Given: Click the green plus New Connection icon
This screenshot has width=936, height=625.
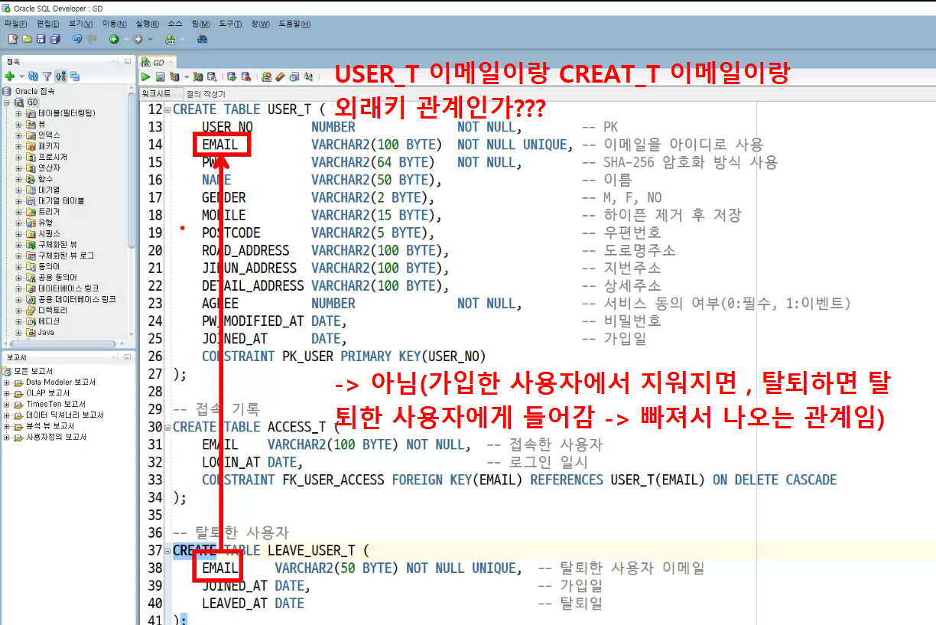Looking at the screenshot, I should (9, 76).
